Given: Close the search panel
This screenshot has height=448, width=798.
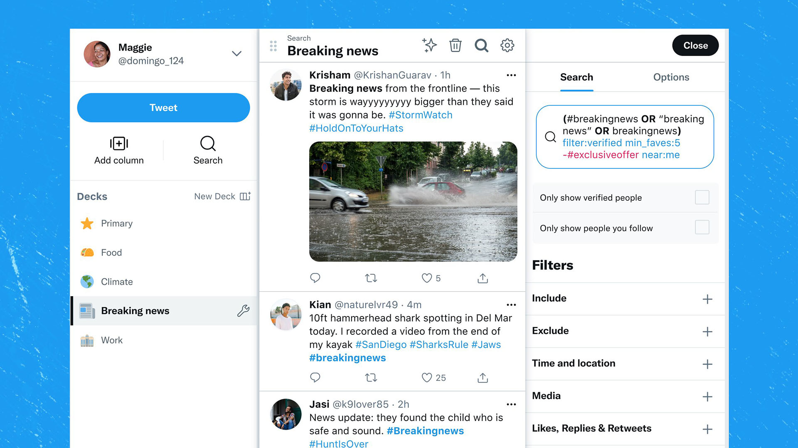Looking at the screenshot, I should tap(695, 46).
